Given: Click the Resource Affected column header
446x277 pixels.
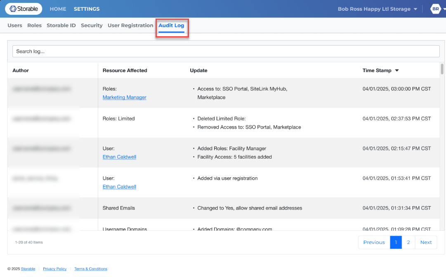Looking at the screenshot, I should coord(125,70).
